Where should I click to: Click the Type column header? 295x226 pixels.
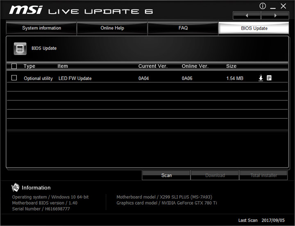pyautogui.click(x=29, y=66)
